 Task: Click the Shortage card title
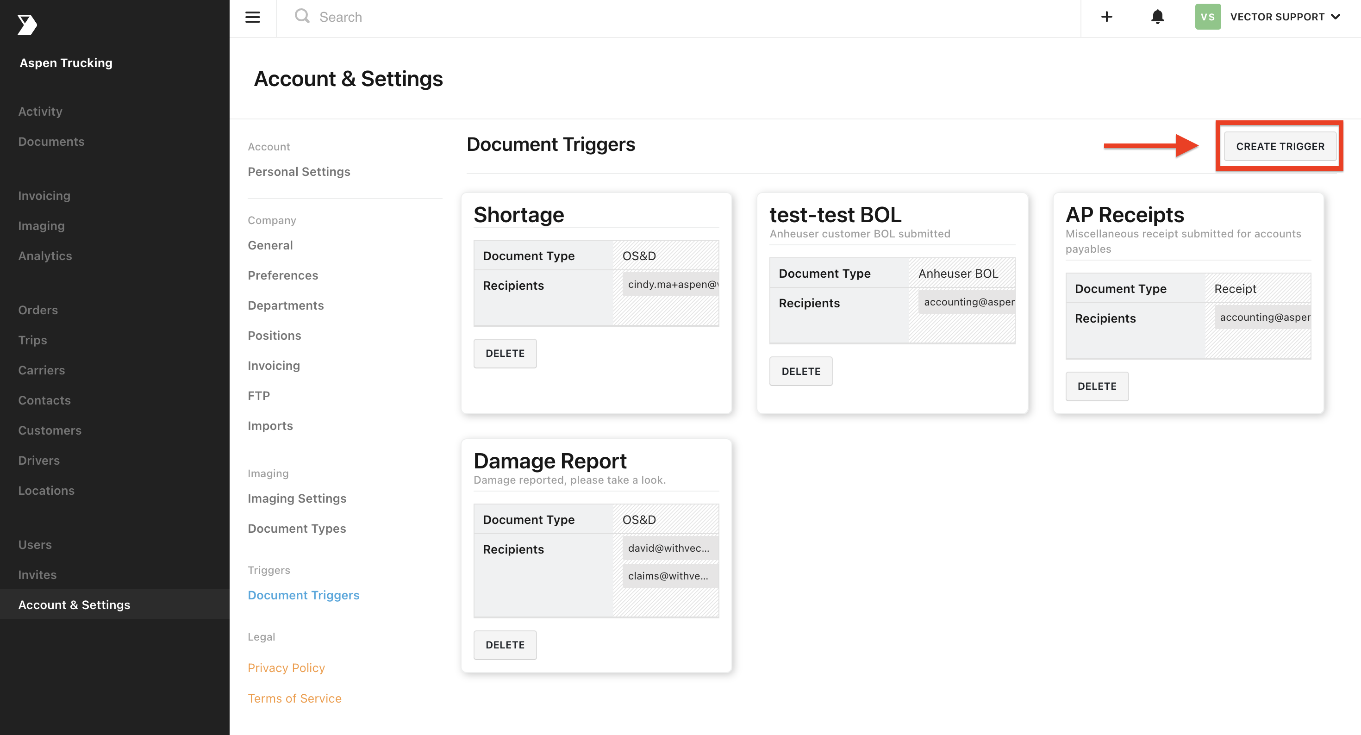pos(519,214)
